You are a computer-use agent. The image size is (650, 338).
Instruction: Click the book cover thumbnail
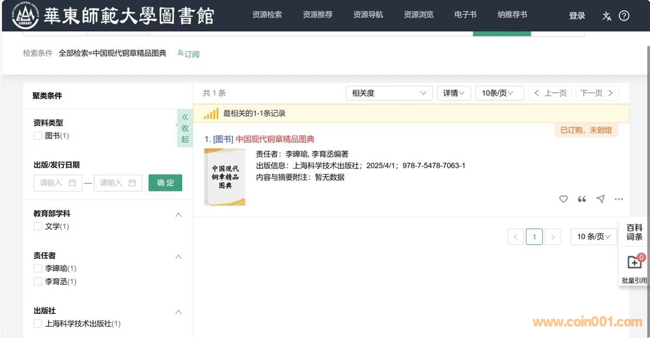[x=225, y=177]
